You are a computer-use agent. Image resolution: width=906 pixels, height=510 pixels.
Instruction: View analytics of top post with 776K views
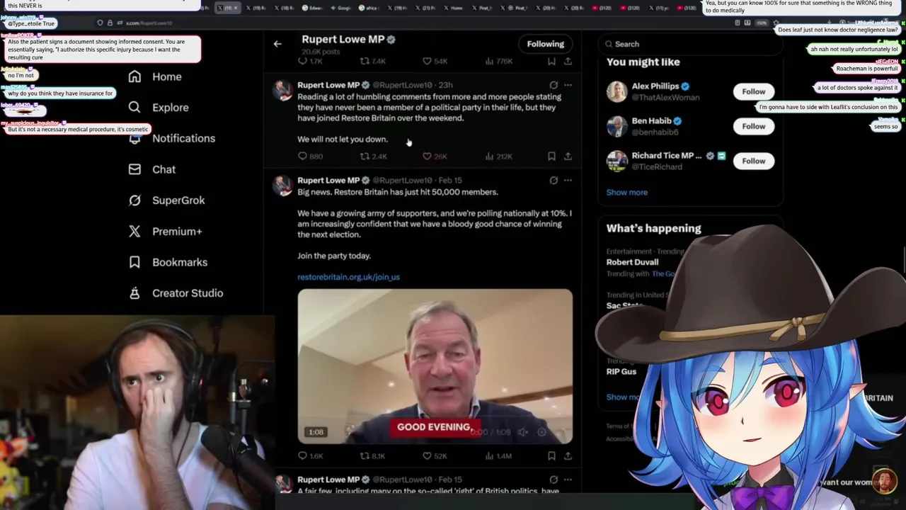coord(489,62)
